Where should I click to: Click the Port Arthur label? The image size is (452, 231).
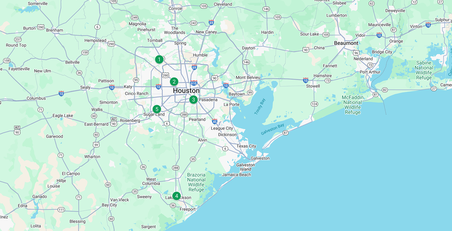point(370,72)
